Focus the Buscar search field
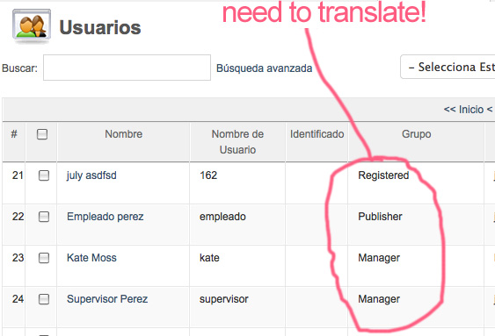The width and height of the screenshot is (495, 336). pos(127,68)
